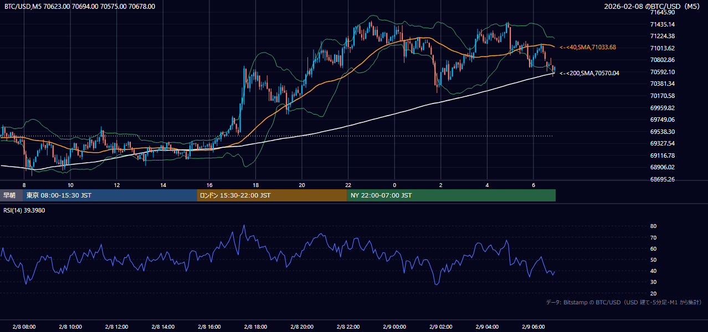Click RSI axis level 40
The width and height of the screenshot is (708, 332).
click(x=653, y=271)
